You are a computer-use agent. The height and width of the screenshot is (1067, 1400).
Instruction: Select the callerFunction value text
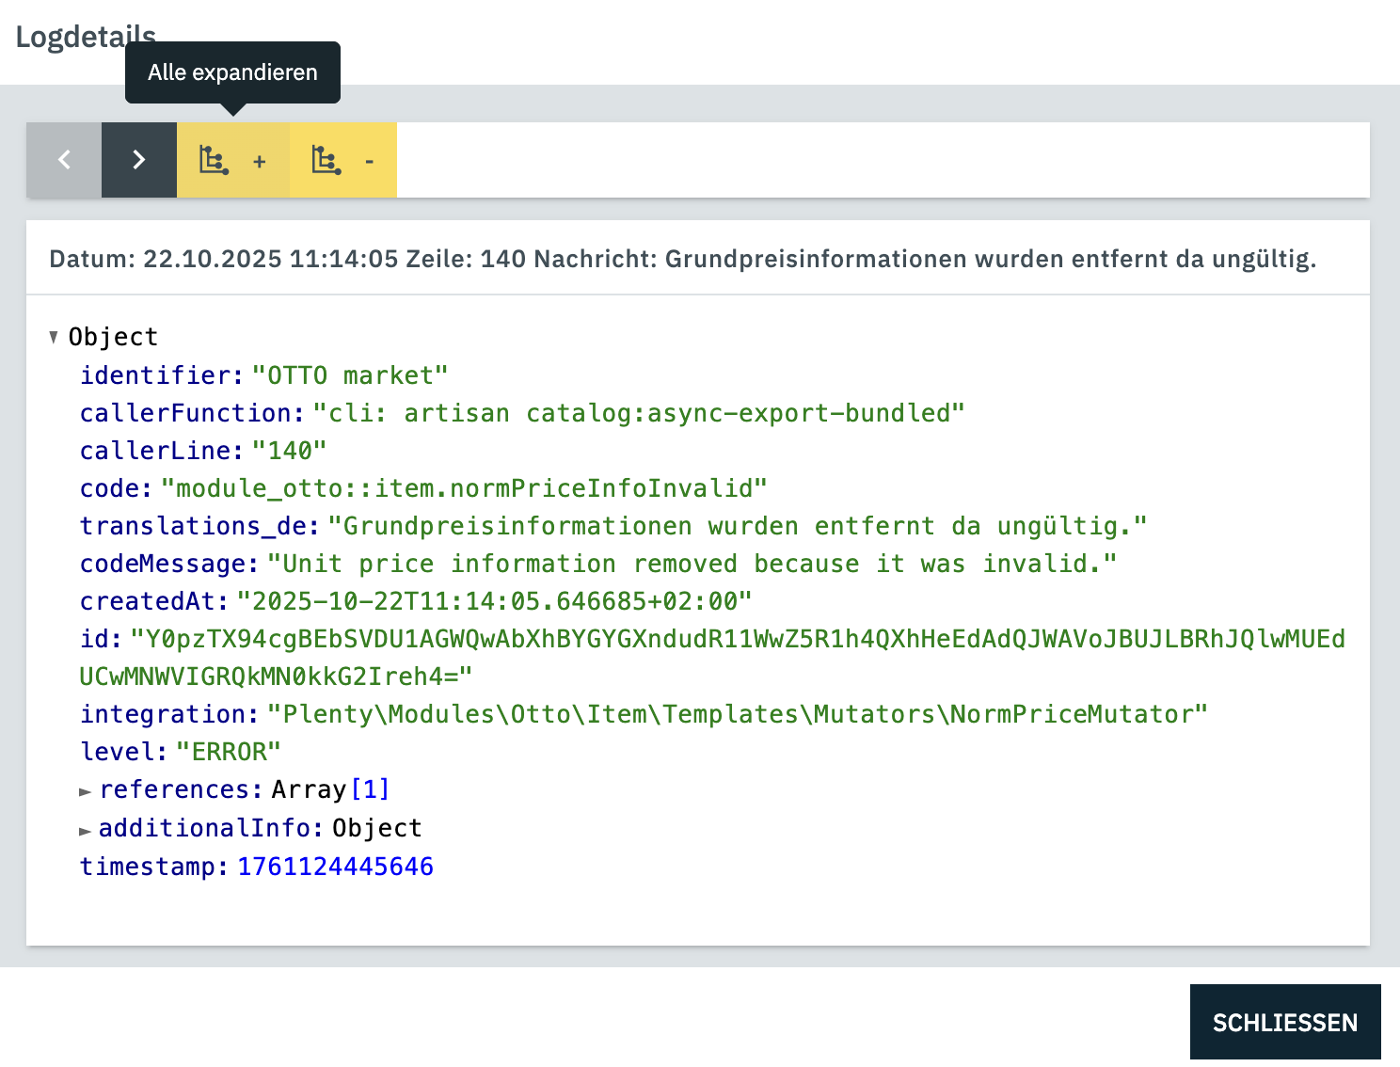(638, 413)
